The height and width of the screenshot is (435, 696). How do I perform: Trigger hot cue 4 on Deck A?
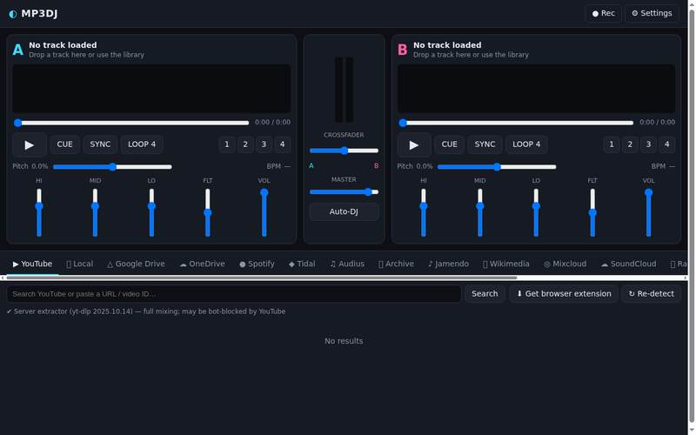282,144
